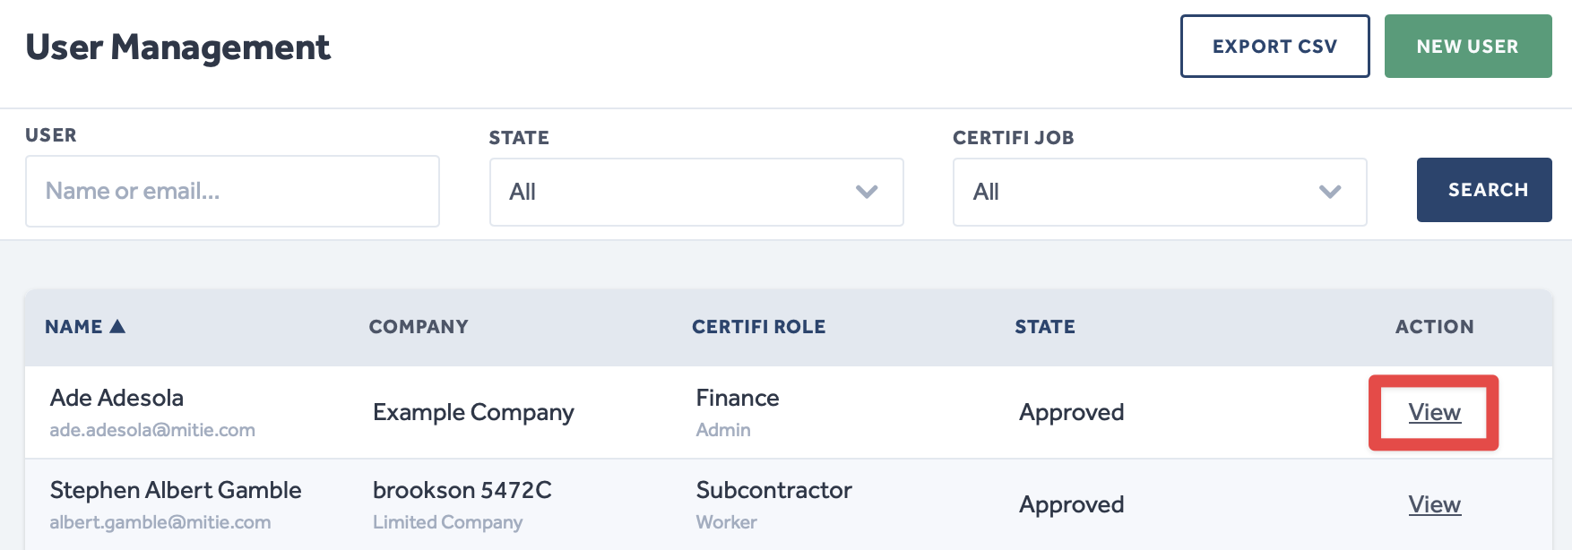Expand the CERTIFI JOB filter dropdown
Image resolution: width=1572 pixels, height=550 pixels.
[x=1159, y=192]
